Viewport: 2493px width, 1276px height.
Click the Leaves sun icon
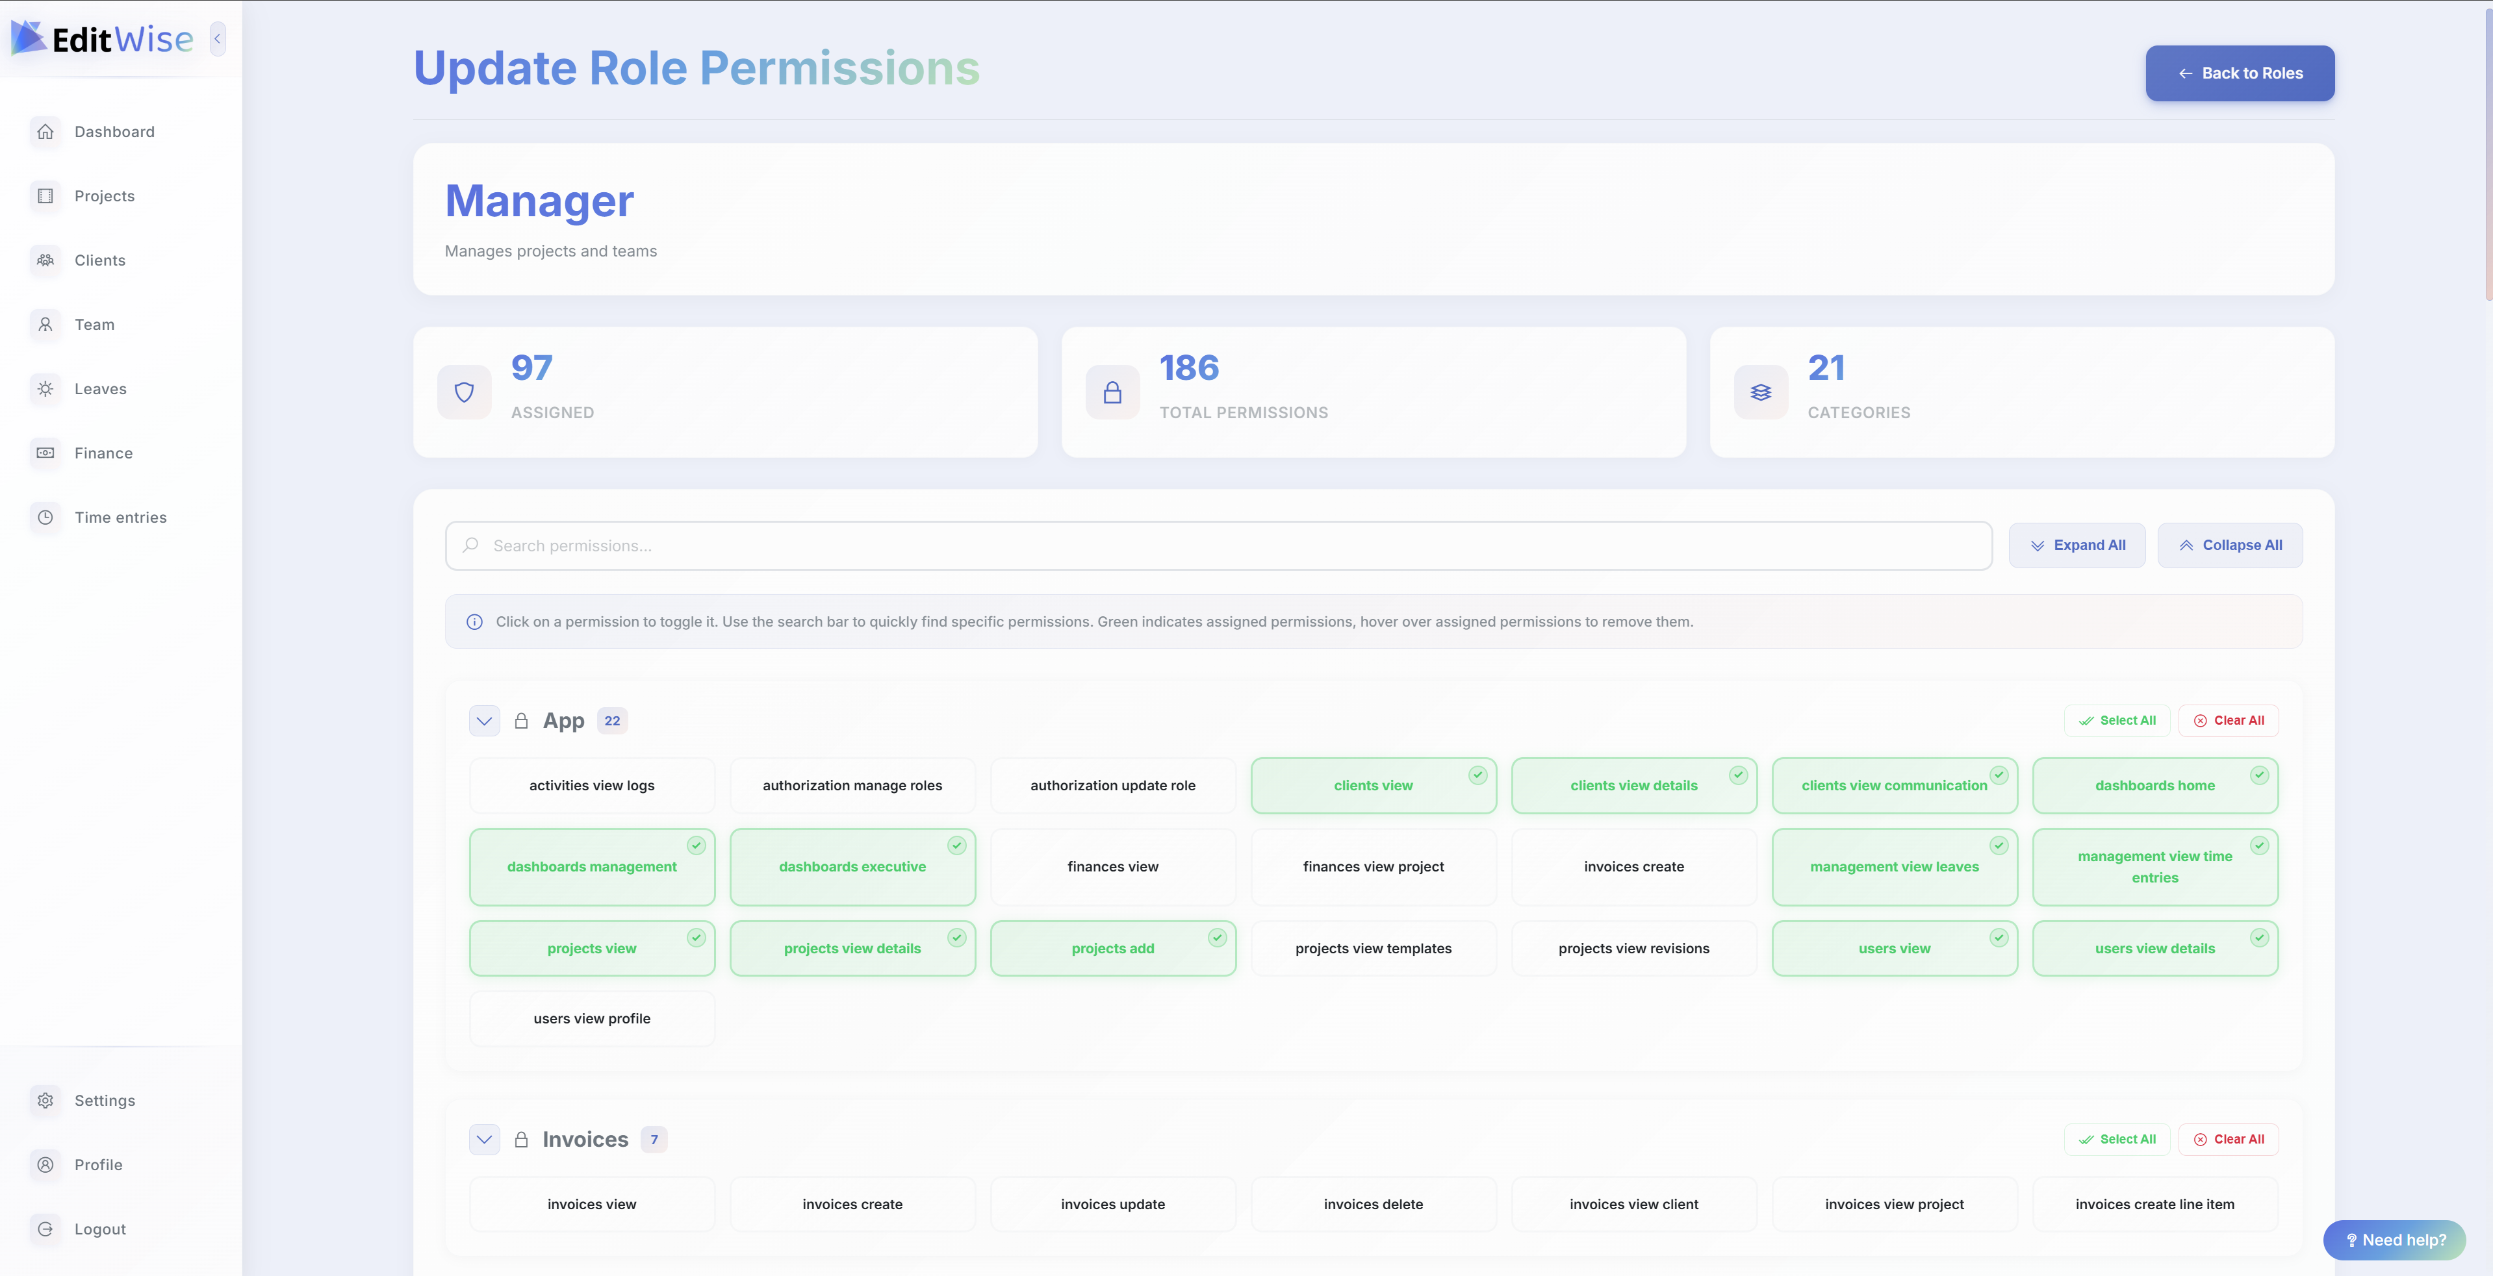45,389
